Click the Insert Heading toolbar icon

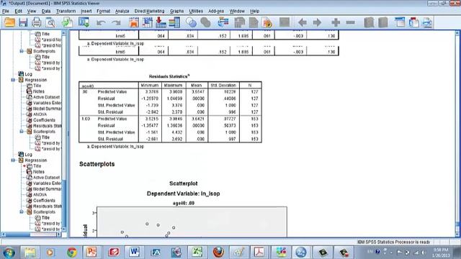pos(400,22)
